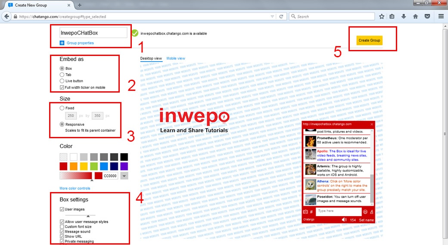The image size is (448, 245).
Task: Click Set name in chat box
Action: coord(366,220)
